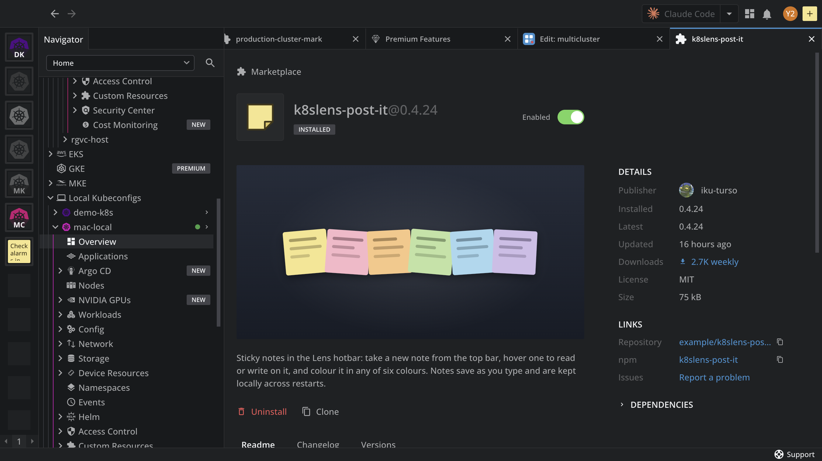The height and width of the screenshot is (461, 822).
Task: Go back with the left arrow
Action: (54, 14)
